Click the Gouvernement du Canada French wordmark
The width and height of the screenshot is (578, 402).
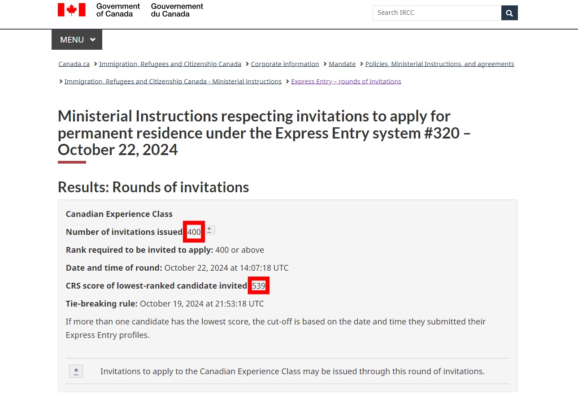point(177,10)
